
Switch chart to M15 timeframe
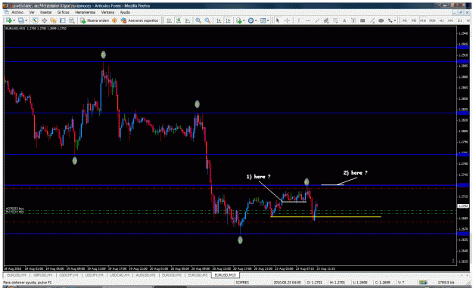point(423,20)
